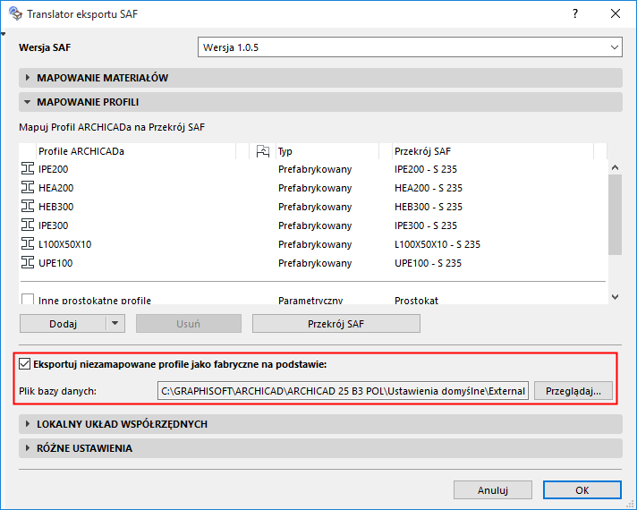Click the IPE300 - S 235 cell

pyautogui.click(x=426, y=225)
